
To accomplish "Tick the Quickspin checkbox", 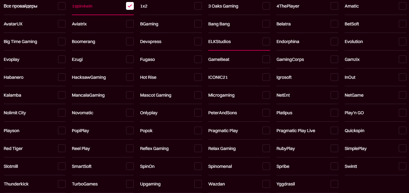I will [402, 131].
